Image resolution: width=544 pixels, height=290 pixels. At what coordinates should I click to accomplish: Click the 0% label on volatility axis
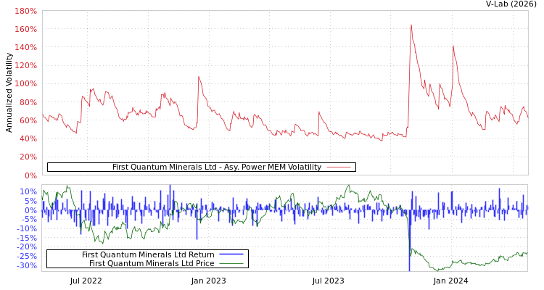(28, 175)
